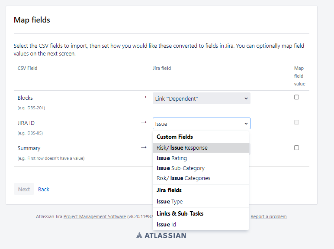Image resolution: width=334 pixels, height=249 pixels.
Task: Choose Issue Sub-Category option
Action: point(201,168)
